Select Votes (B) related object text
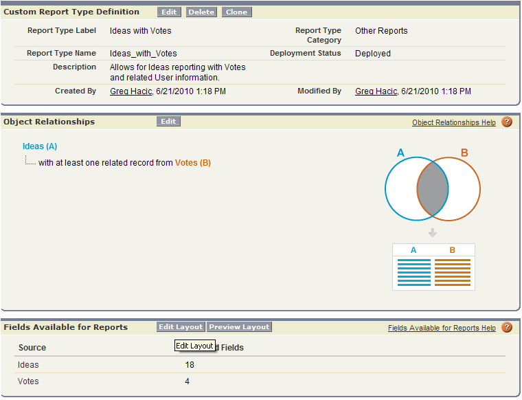This screenshot has height=400, width=522. [x=193, y=163]
